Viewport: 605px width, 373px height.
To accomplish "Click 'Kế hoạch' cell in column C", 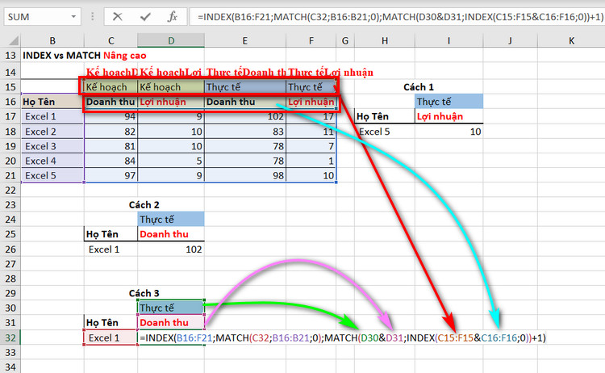I will [111, 87].
